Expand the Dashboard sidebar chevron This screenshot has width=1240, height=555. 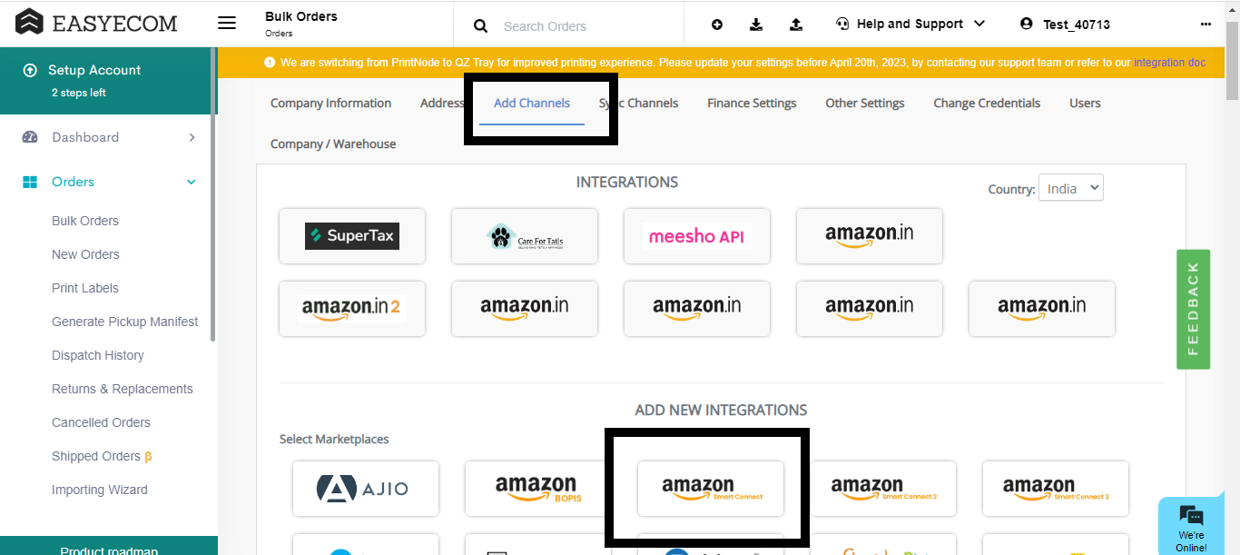(192, 137)
